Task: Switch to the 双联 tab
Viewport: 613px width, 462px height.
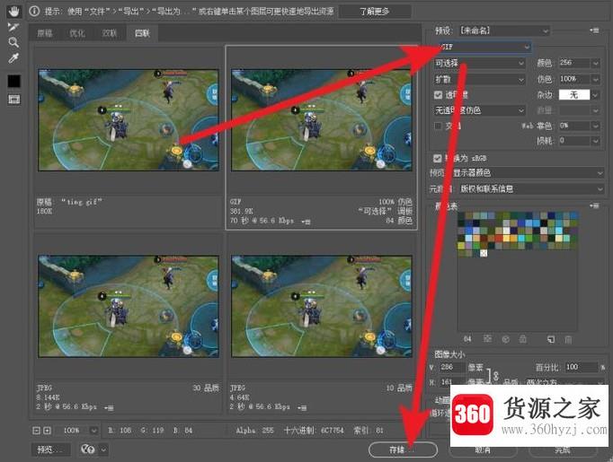Action: pos(110,33)
